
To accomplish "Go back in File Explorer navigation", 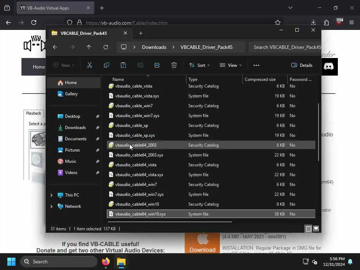I will [x=55, y=47].
